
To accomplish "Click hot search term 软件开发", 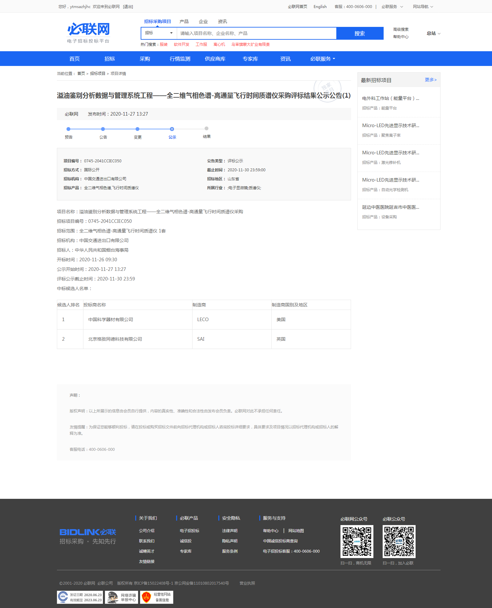I will (x=182, y=45).
